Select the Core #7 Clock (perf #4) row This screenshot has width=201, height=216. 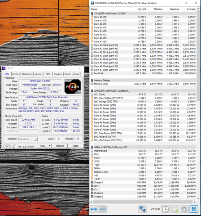pos(143,70)
